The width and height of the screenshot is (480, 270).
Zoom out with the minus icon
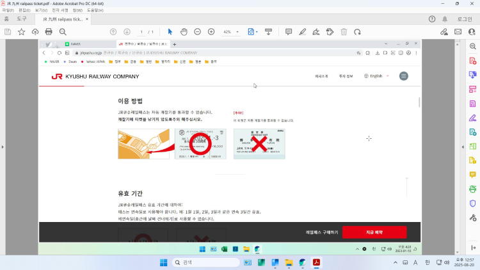(x=198, y=32)
